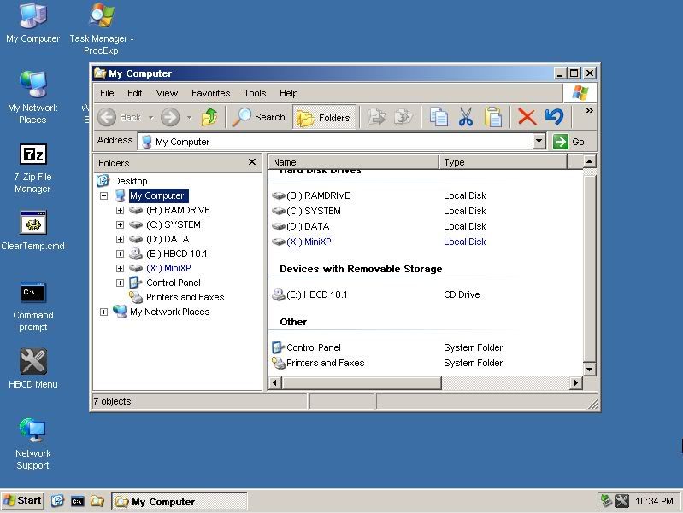Select Control Panel in file list
The height and width of the screenshot is (513, 683).
point(313,347)
